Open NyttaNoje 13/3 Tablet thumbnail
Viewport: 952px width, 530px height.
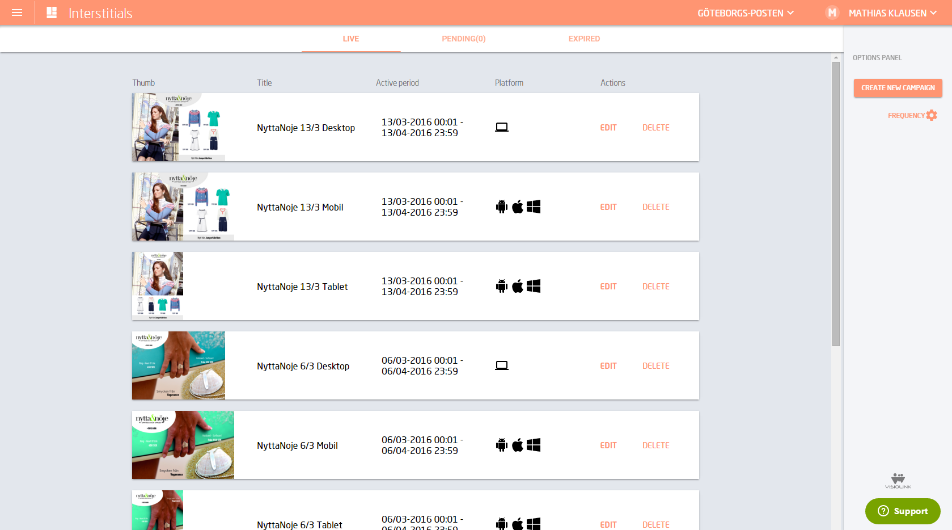(158, 286)
